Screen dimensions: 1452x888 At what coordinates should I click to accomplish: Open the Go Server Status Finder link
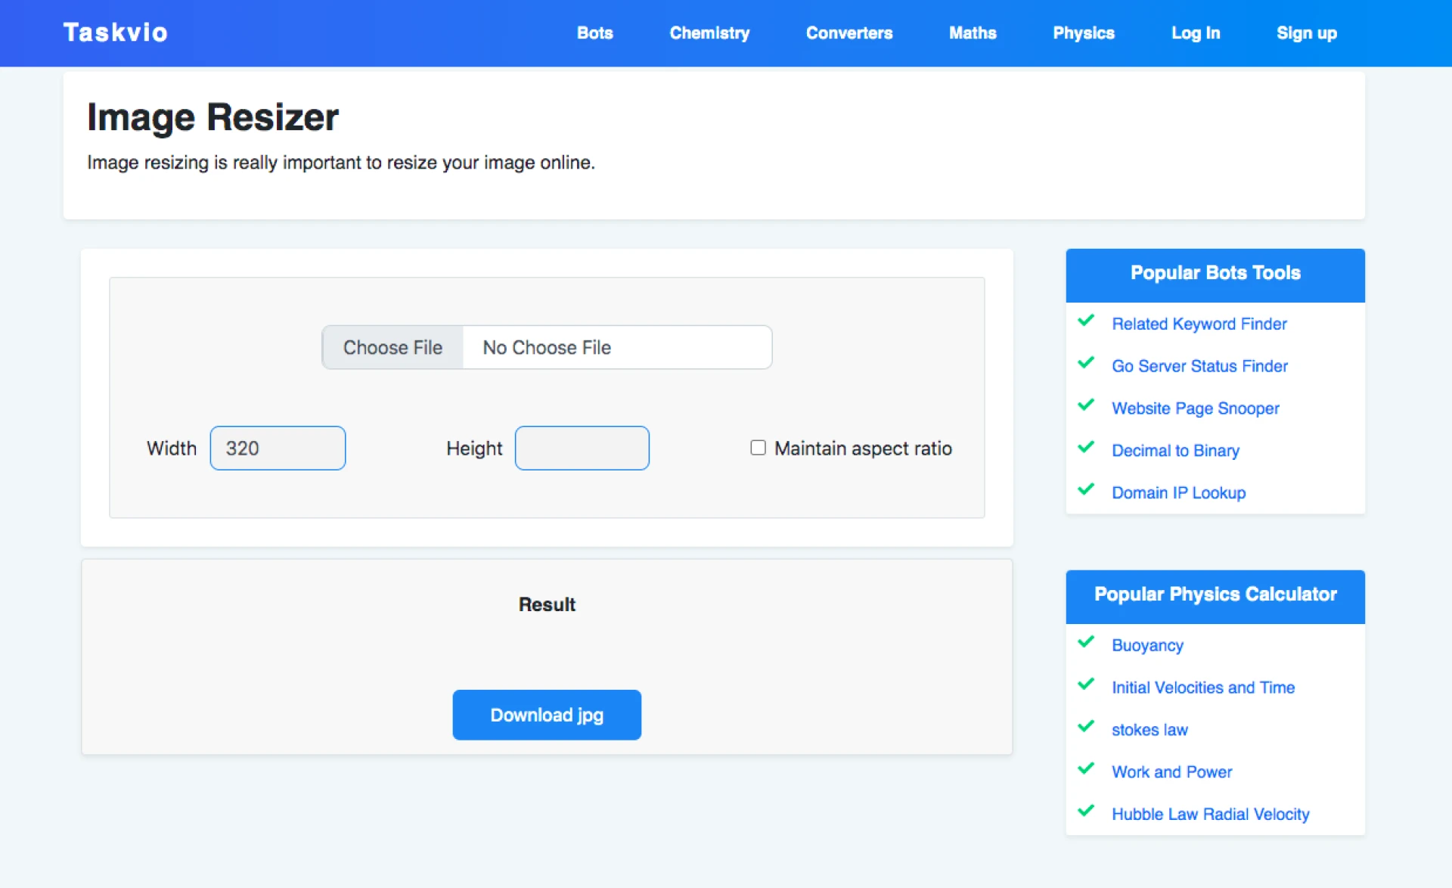tap(1199, 366)
